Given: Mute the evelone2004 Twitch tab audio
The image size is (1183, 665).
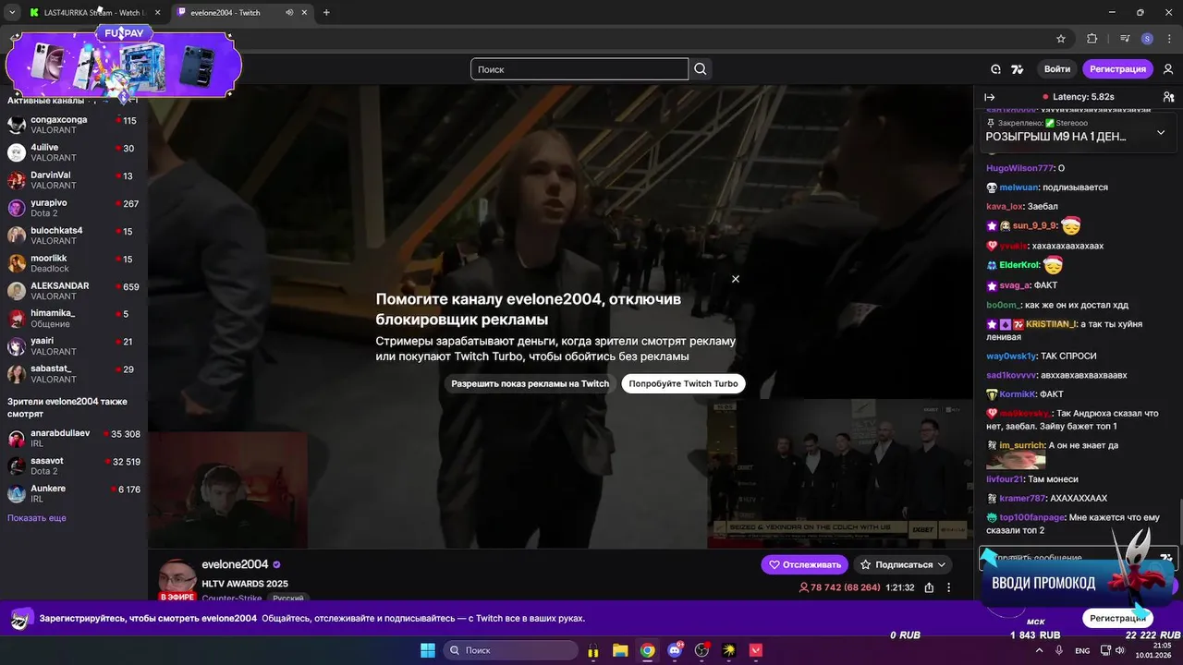Looking at the screenshot, I should [289, 13].
